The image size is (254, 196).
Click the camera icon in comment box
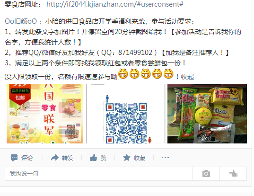coord(206,174)
